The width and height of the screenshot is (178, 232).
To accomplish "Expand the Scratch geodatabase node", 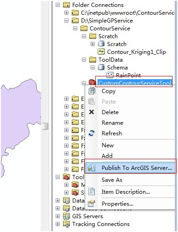I will (92, 44).
